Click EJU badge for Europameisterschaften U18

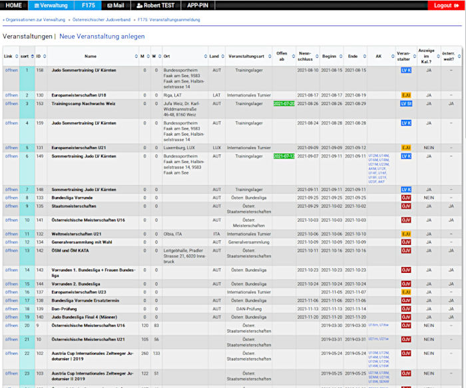[406, 95]
